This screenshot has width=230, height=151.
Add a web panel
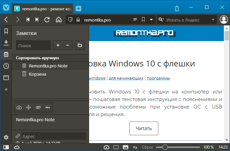[6, 89]
